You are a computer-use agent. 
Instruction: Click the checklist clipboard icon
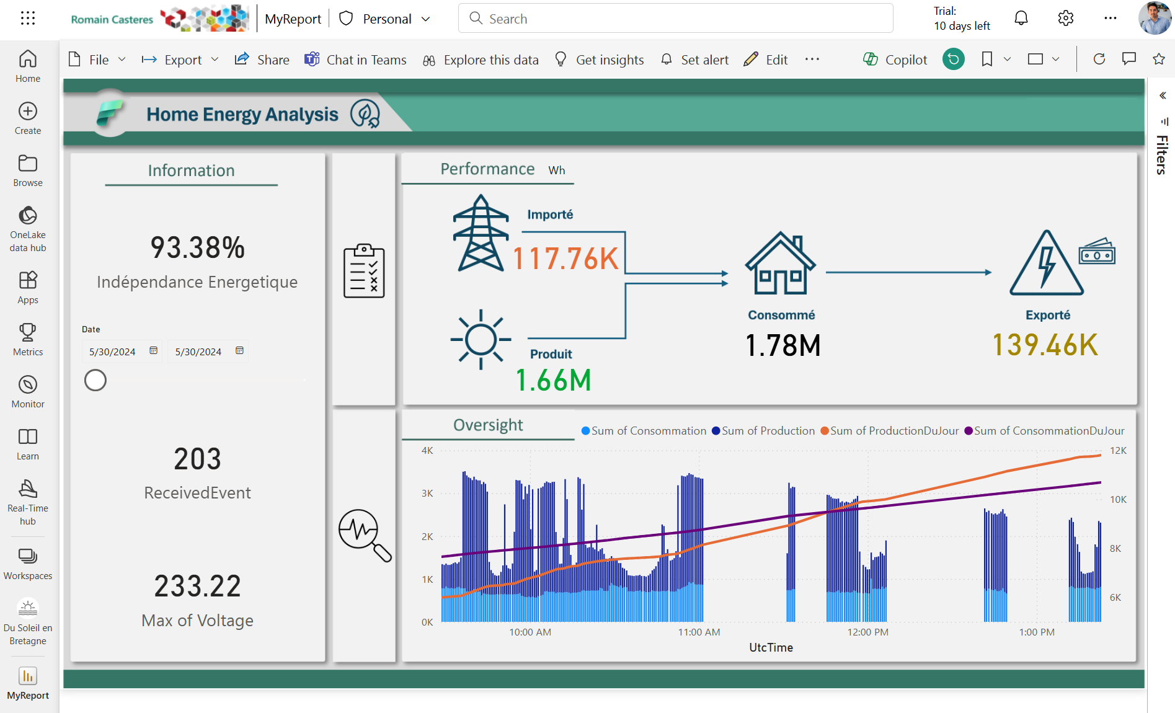(364, 271)
